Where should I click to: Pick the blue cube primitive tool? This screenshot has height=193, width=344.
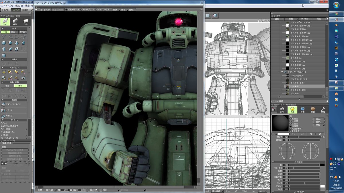coord(4,43)
